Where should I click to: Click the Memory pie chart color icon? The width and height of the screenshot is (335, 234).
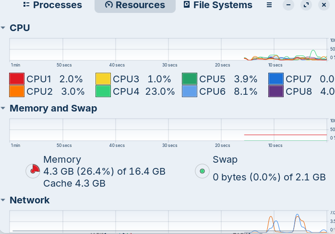(x=33, y=171)
